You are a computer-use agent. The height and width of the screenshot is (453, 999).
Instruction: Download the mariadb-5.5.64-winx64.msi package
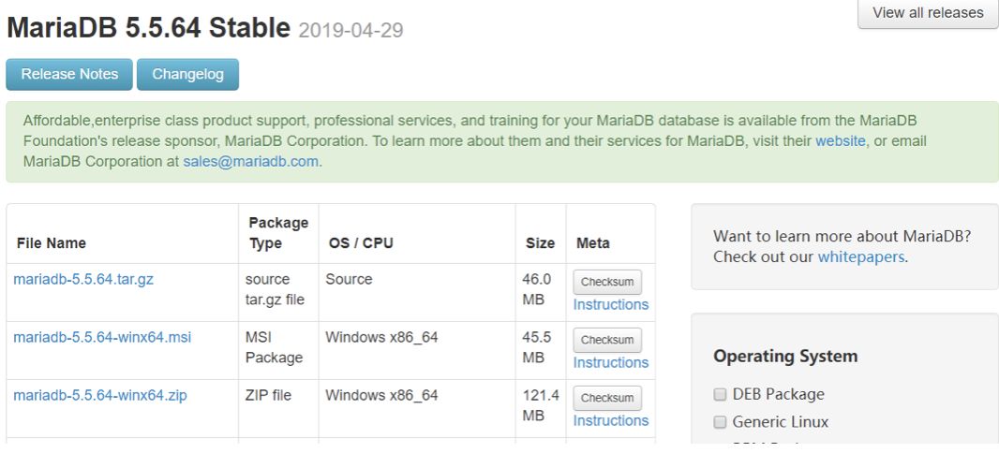[x=102, y=337]
